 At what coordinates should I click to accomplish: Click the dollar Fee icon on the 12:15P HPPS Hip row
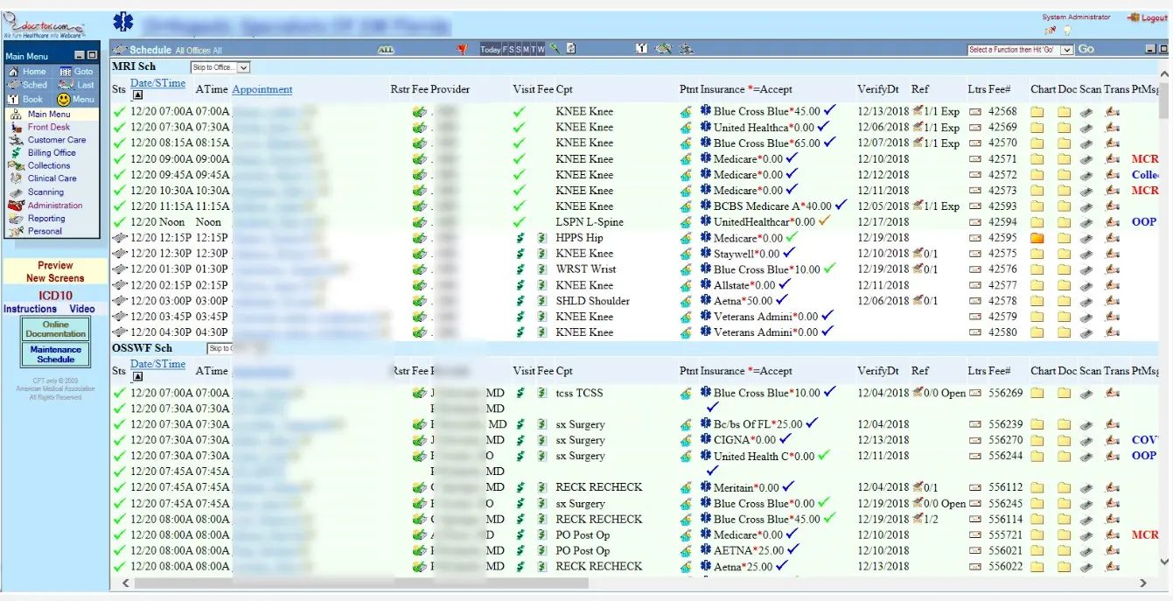[541, 238]
